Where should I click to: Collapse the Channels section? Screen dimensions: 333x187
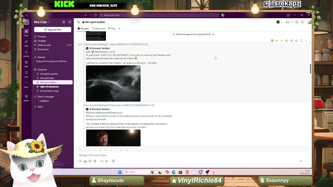[x=42, y=70]
